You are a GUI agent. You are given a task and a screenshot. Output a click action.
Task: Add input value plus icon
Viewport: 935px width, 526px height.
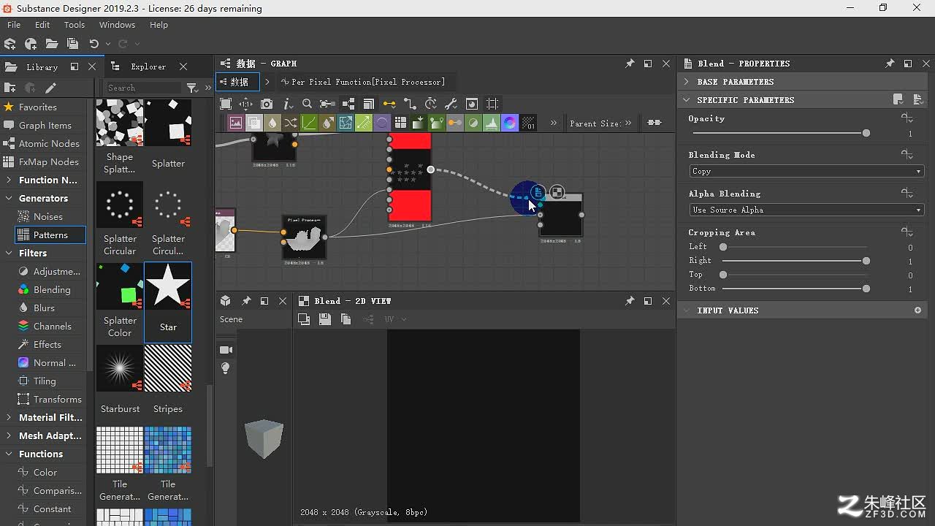(918, 310)
